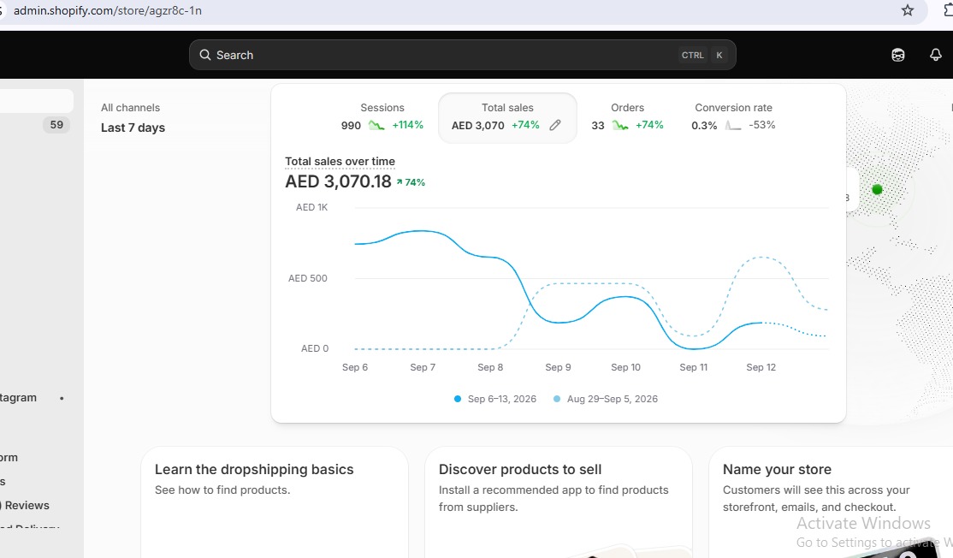The image size is (953, 558).
Task: Click the 0.3% conversion rate value
Action: [x=704, y=125]
